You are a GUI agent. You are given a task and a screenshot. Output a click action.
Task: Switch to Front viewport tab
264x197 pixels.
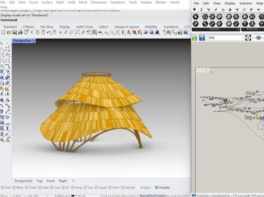pyautogui.click(x=51, y=181)
